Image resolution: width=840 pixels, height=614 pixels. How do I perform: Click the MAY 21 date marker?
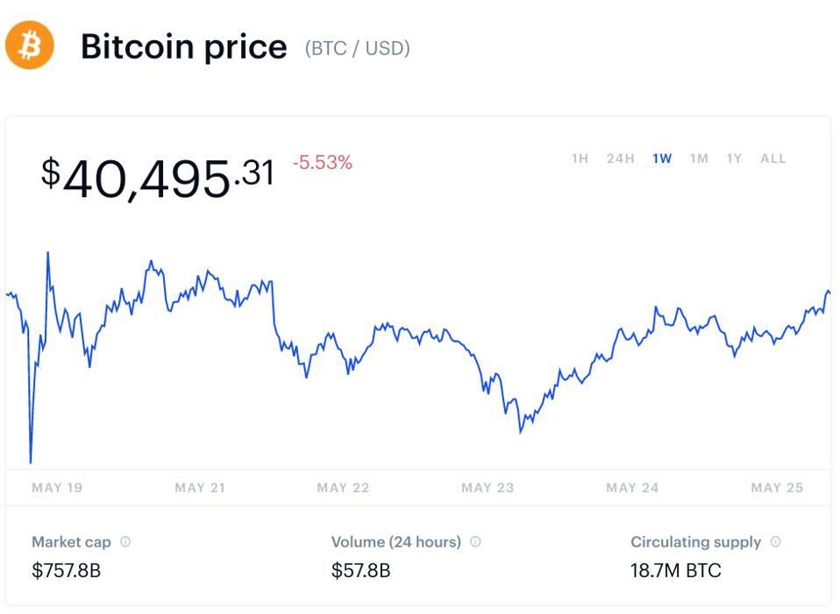[201, 488]
